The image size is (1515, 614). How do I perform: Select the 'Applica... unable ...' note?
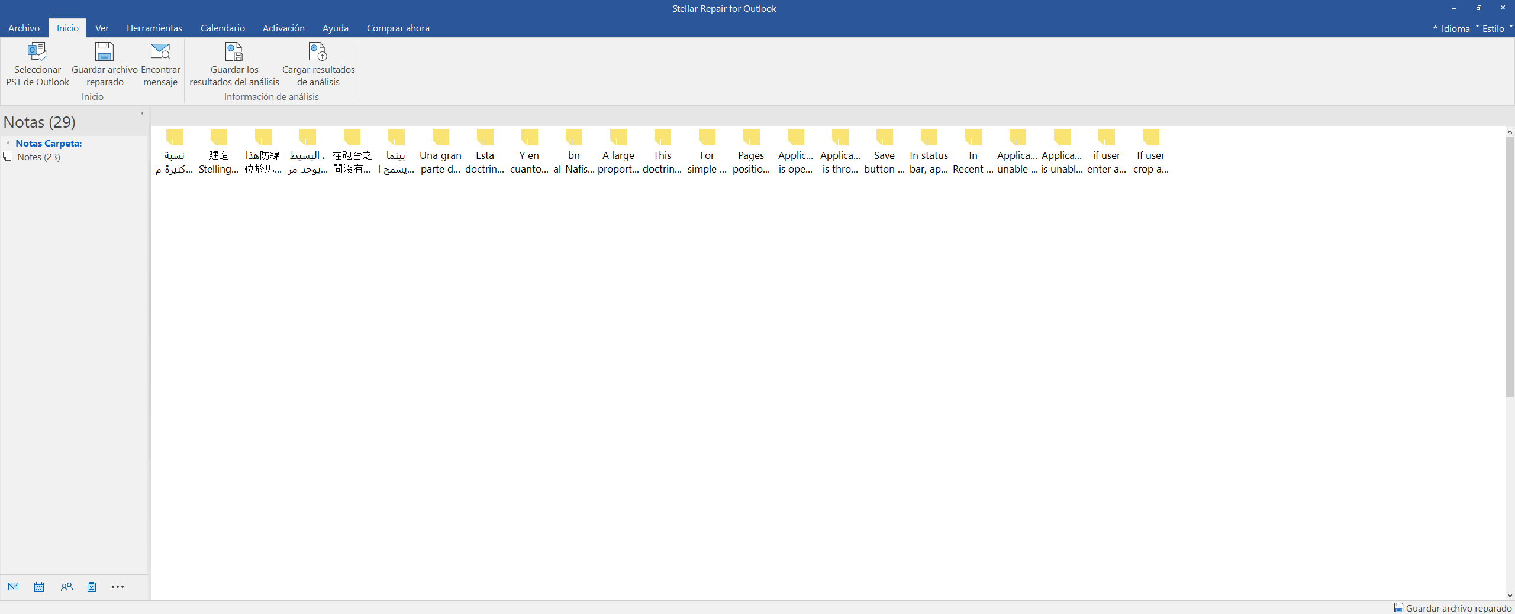point(1017,152)
